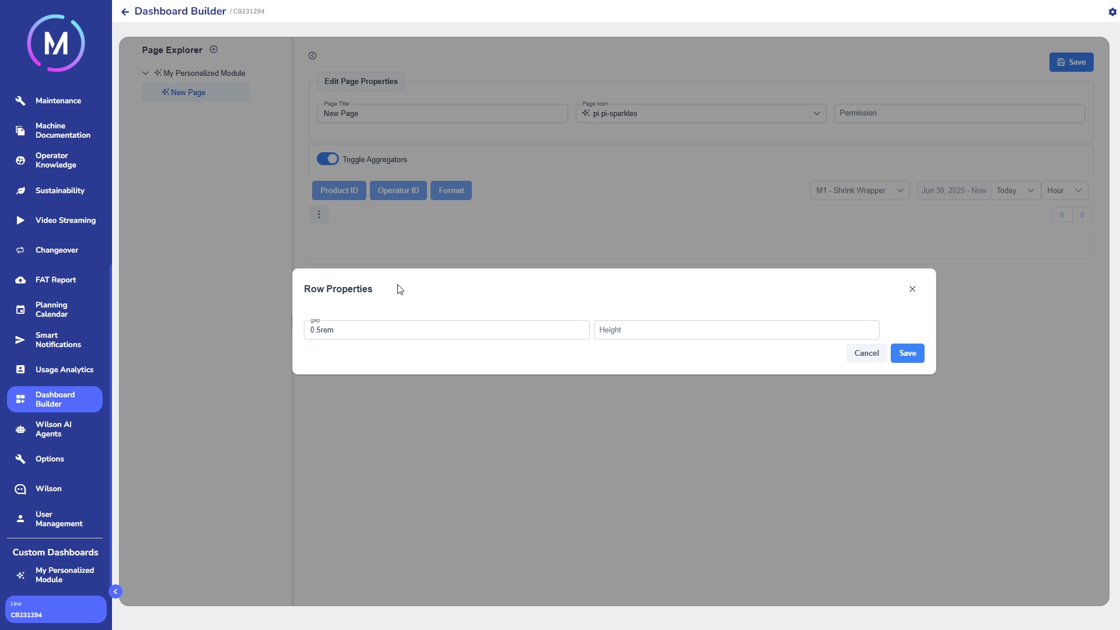Screen dimensions: 1120x630
Task: Open the Today date range dropdown
Action: (1015, 191)
